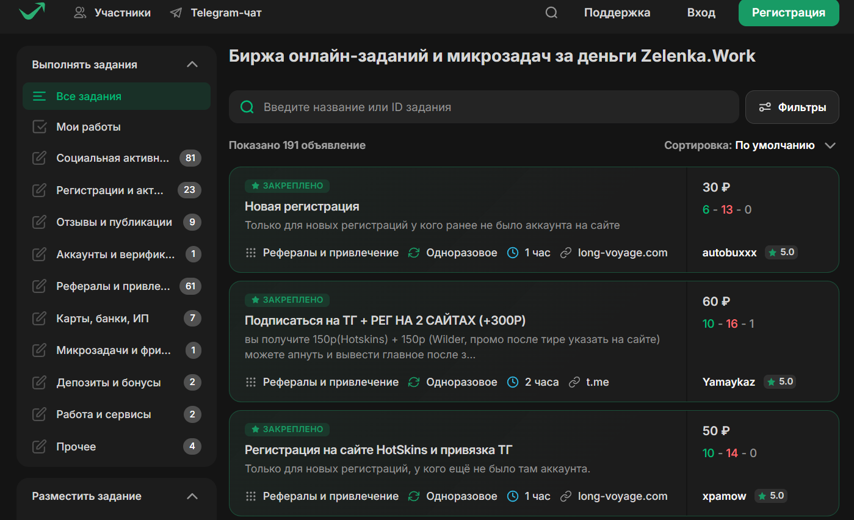The height and width of the screenshot is (520, 854).
Task: Click the Работа и сервисы edit icon
Action: (x=40, y=414)
